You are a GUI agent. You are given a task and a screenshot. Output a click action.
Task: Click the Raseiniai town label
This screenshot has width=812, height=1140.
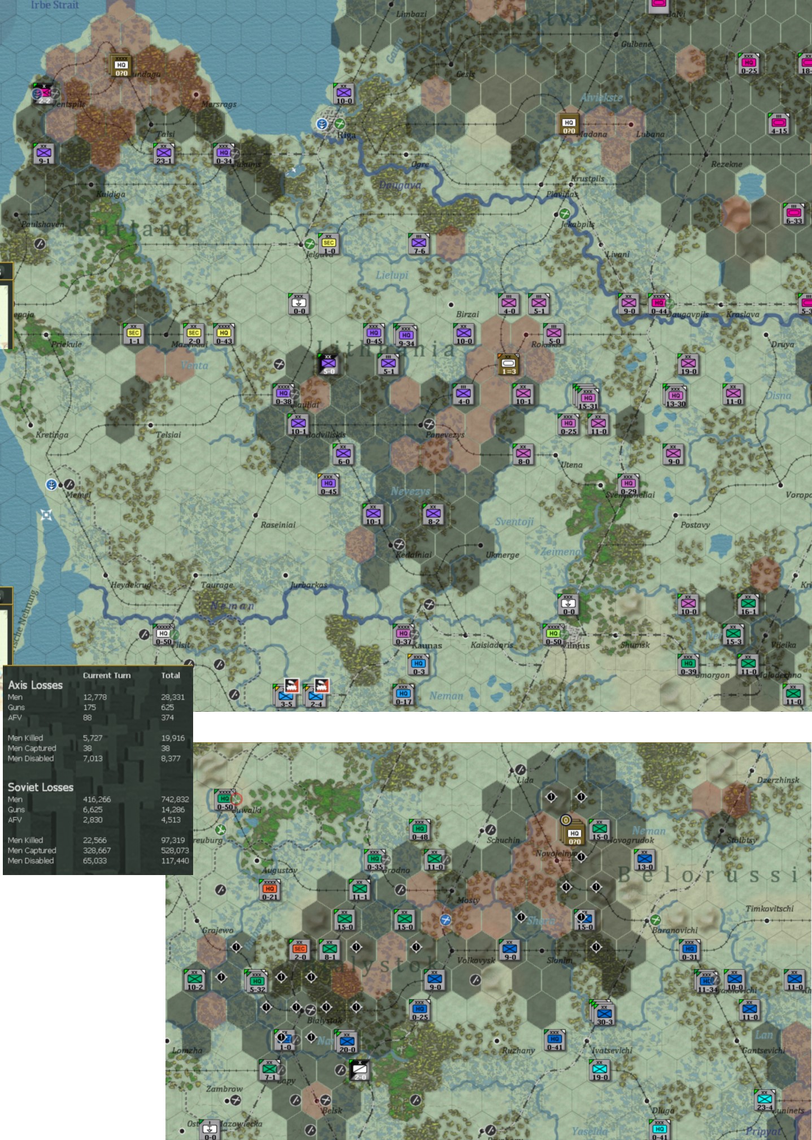(x=278, y=525)
